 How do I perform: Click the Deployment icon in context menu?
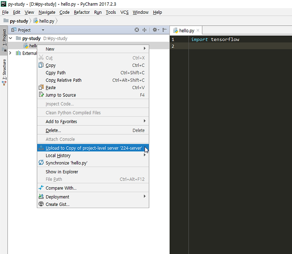tap(41, 196)
